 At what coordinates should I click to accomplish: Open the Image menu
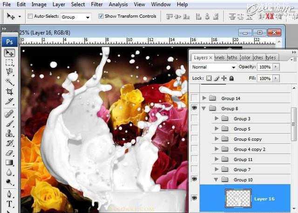[39, 4]
